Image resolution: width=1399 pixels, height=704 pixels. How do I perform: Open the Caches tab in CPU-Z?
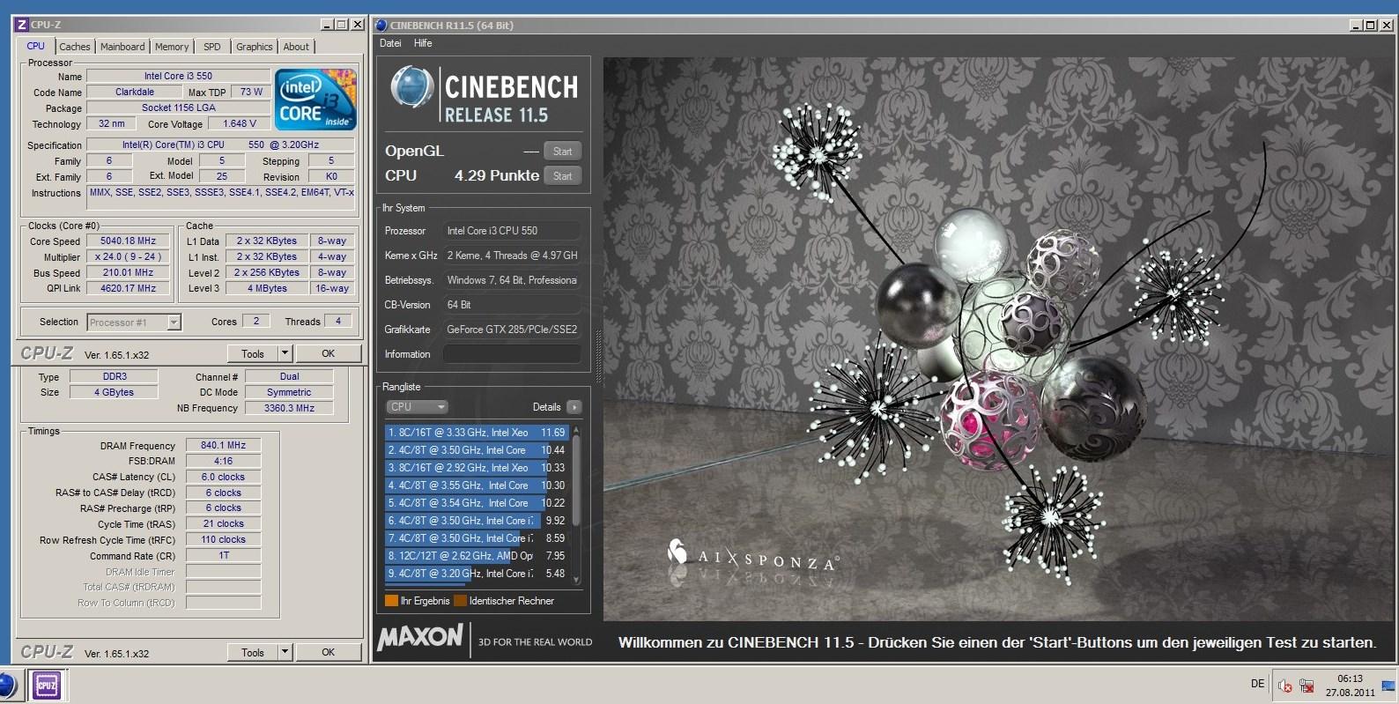click(x=74, y=47)
